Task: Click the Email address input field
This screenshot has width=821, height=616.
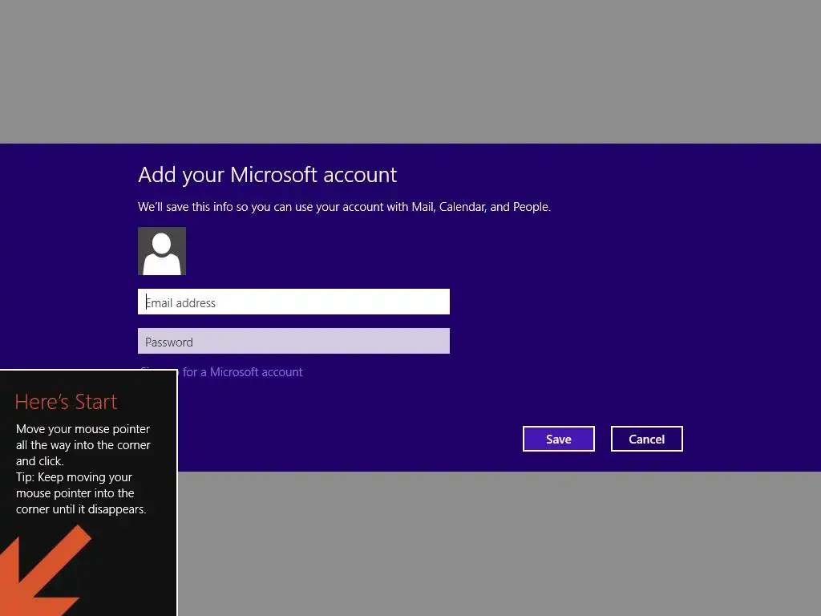Action: (293, 302)
